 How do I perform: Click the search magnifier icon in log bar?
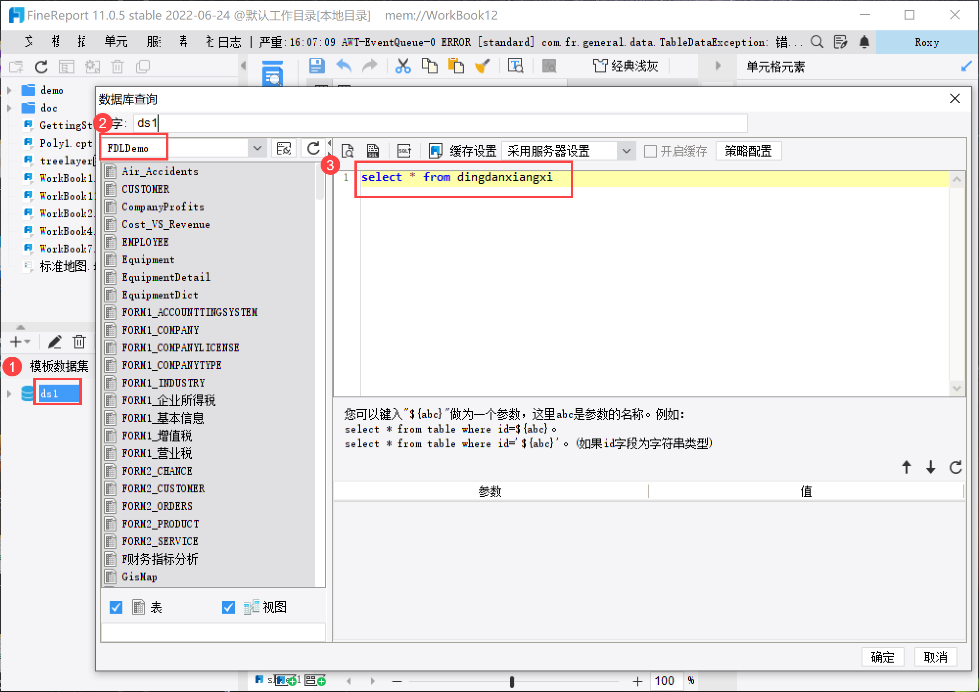pos(816,43)
